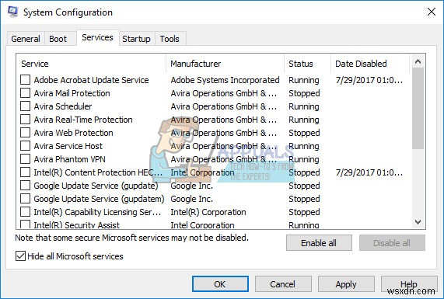The width and height of the screenshot is (444, 299).
Task: Select the Avira Scheduler service name
Action: (63, 106)
